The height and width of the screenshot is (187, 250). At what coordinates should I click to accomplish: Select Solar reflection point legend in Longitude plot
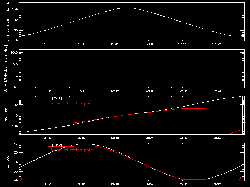pos(72,103)
